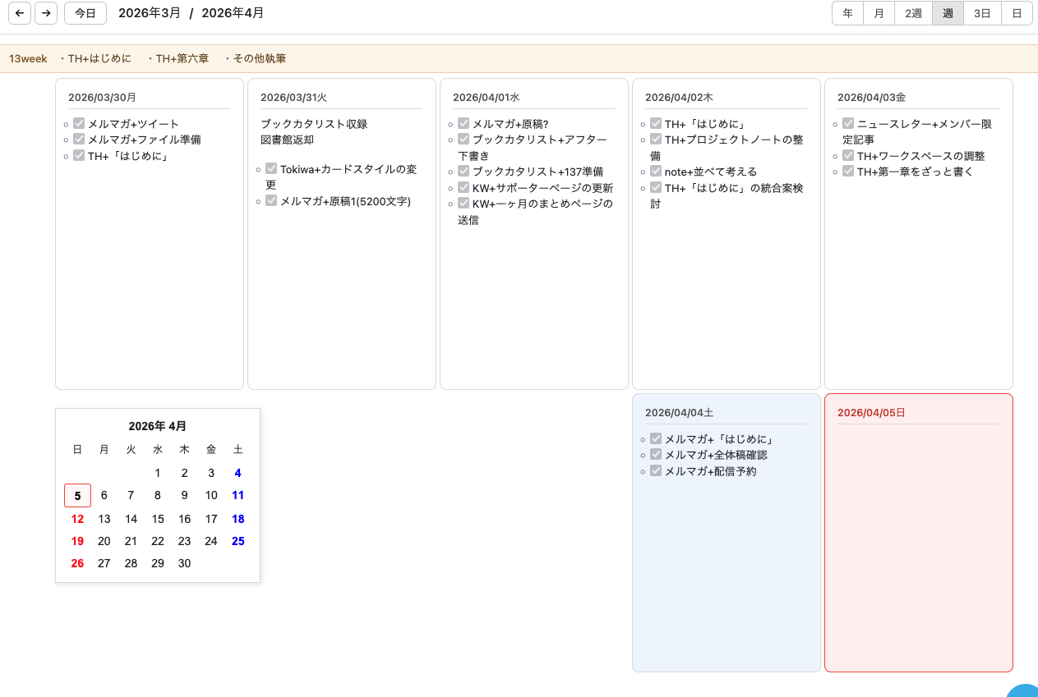Toggle メルマガ+原稿? checkbox
This screenshot has height=697, width=1038.
point(464,123)
